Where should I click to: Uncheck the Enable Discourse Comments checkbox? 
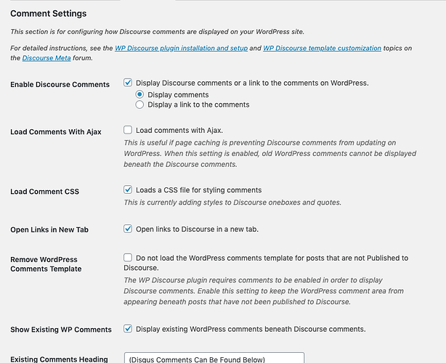click(128, 83)
